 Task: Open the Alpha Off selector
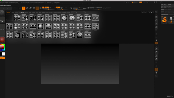click(x=2, y=27)
